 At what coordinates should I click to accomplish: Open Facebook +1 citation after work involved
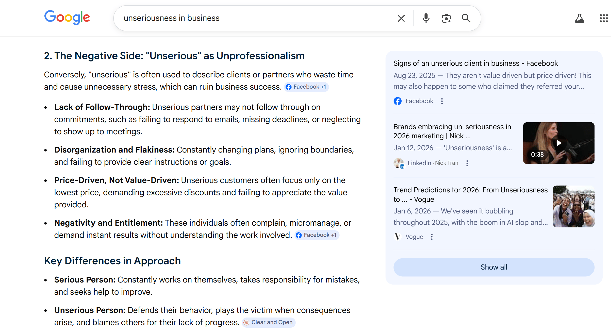[317, 235]
